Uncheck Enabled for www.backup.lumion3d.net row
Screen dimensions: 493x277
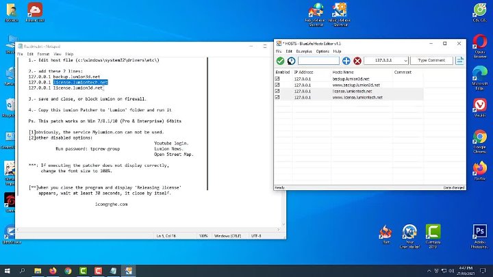click(277, 85)
